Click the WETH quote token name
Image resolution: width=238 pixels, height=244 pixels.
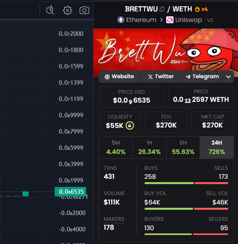182,9
